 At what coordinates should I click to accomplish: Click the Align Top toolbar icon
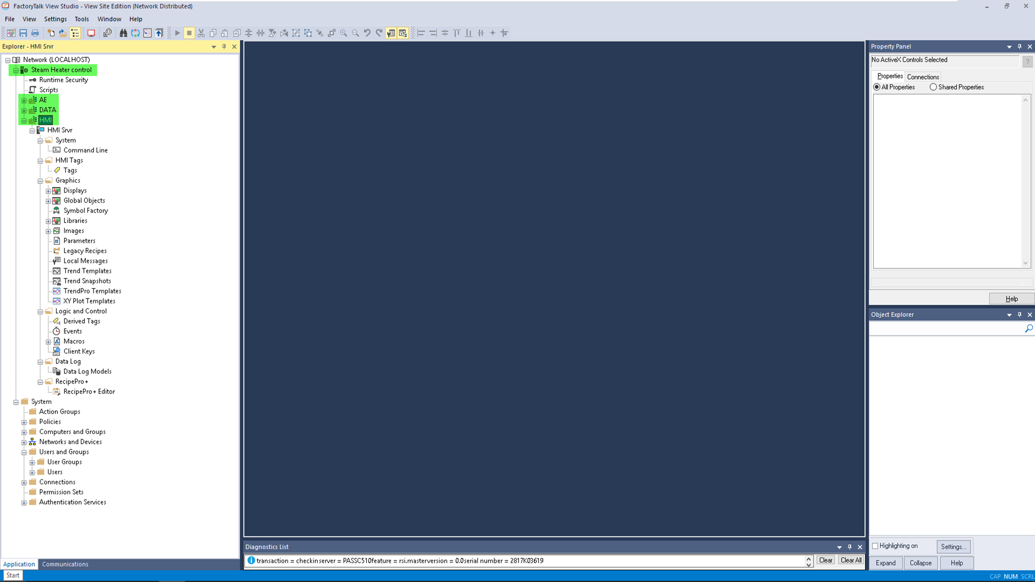point(457,33)
